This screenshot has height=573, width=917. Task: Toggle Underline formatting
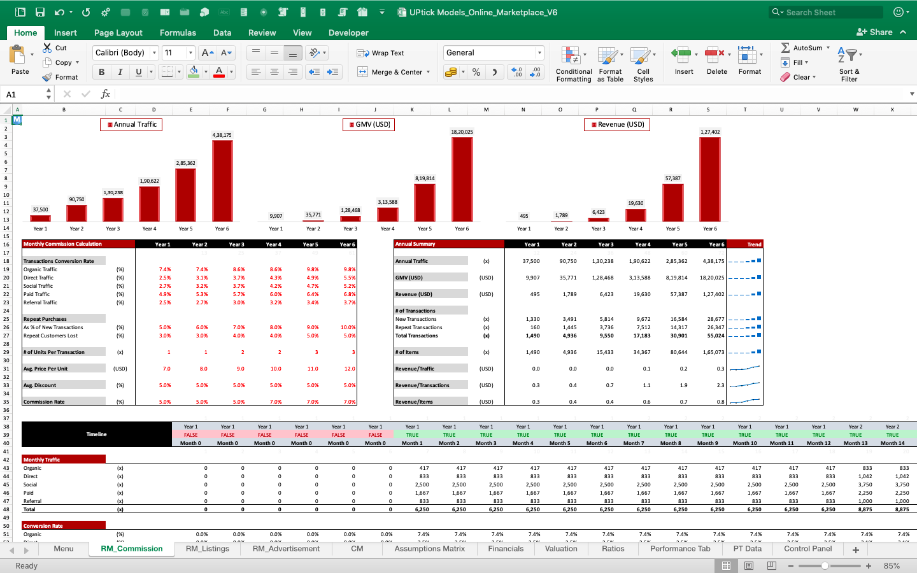click(x=138, y=72)
